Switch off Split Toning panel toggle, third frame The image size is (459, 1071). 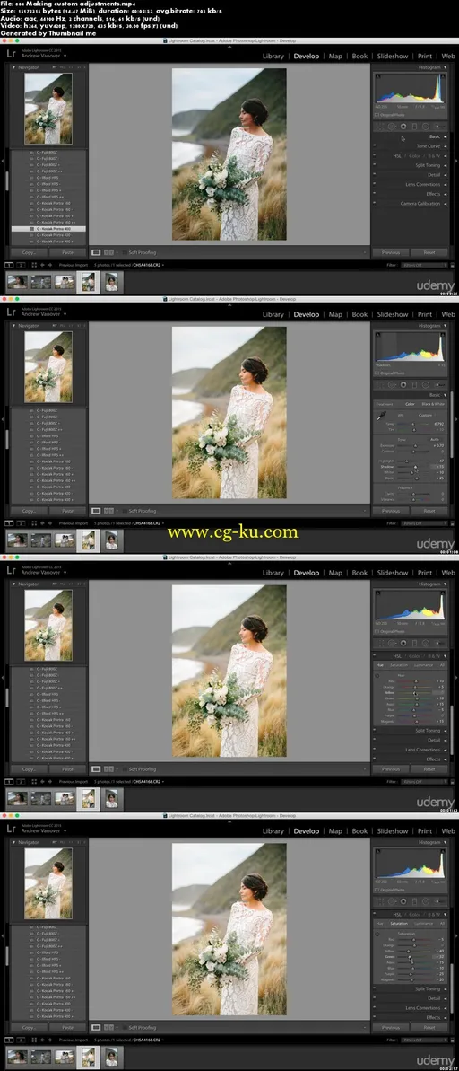point(375,730)
